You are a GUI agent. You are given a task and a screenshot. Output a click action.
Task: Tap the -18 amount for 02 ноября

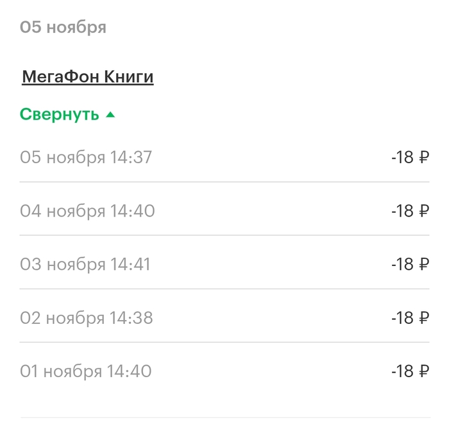click(402, 318)
